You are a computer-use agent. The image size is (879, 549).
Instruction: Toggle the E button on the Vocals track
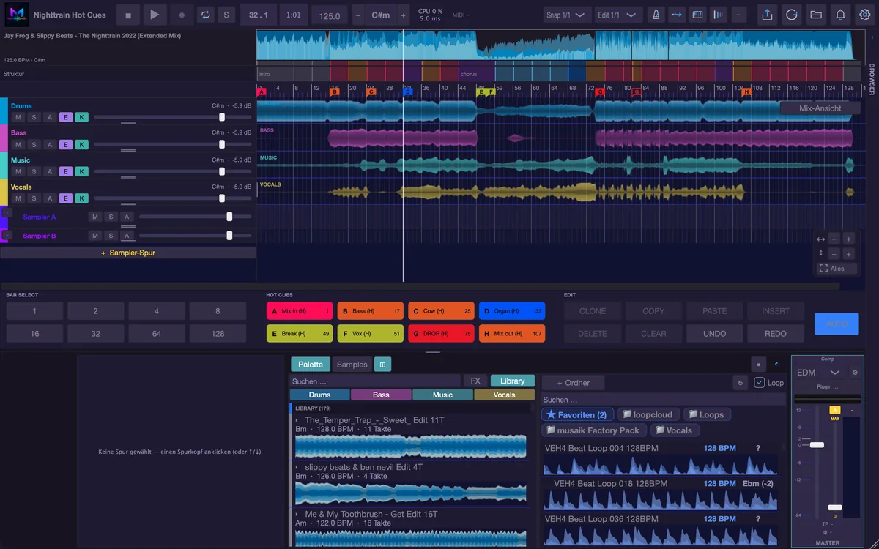click(x=65, y=198)
